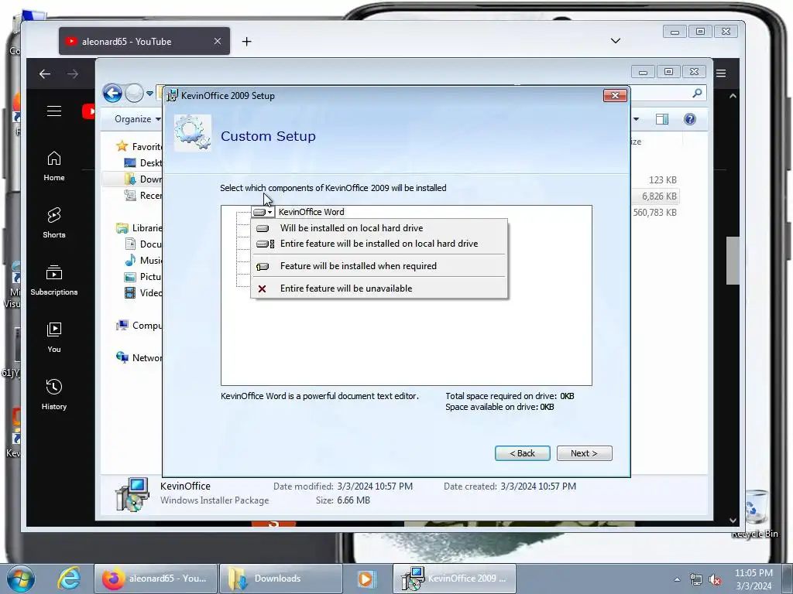The height and width of the screenshot is (594, 793).
Task: Select the 6,826 KB file row
Action: pyautogui.click(x=659, y=196)
